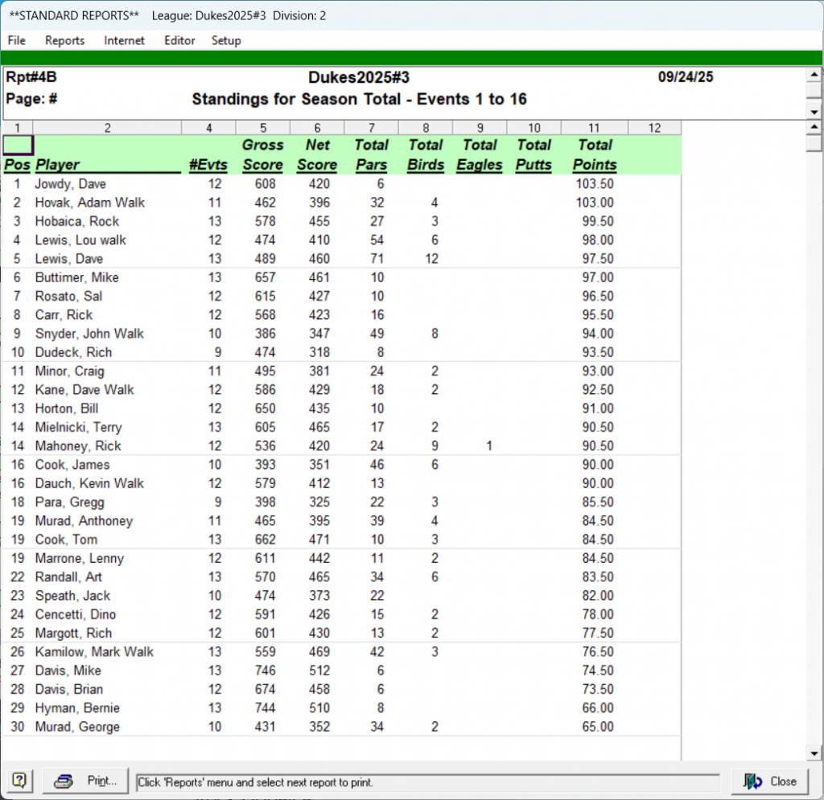Select column 5 header above Gross Score
Viewport: 824px width, 800px height.
pyautogui.click(x=262, y=128)
